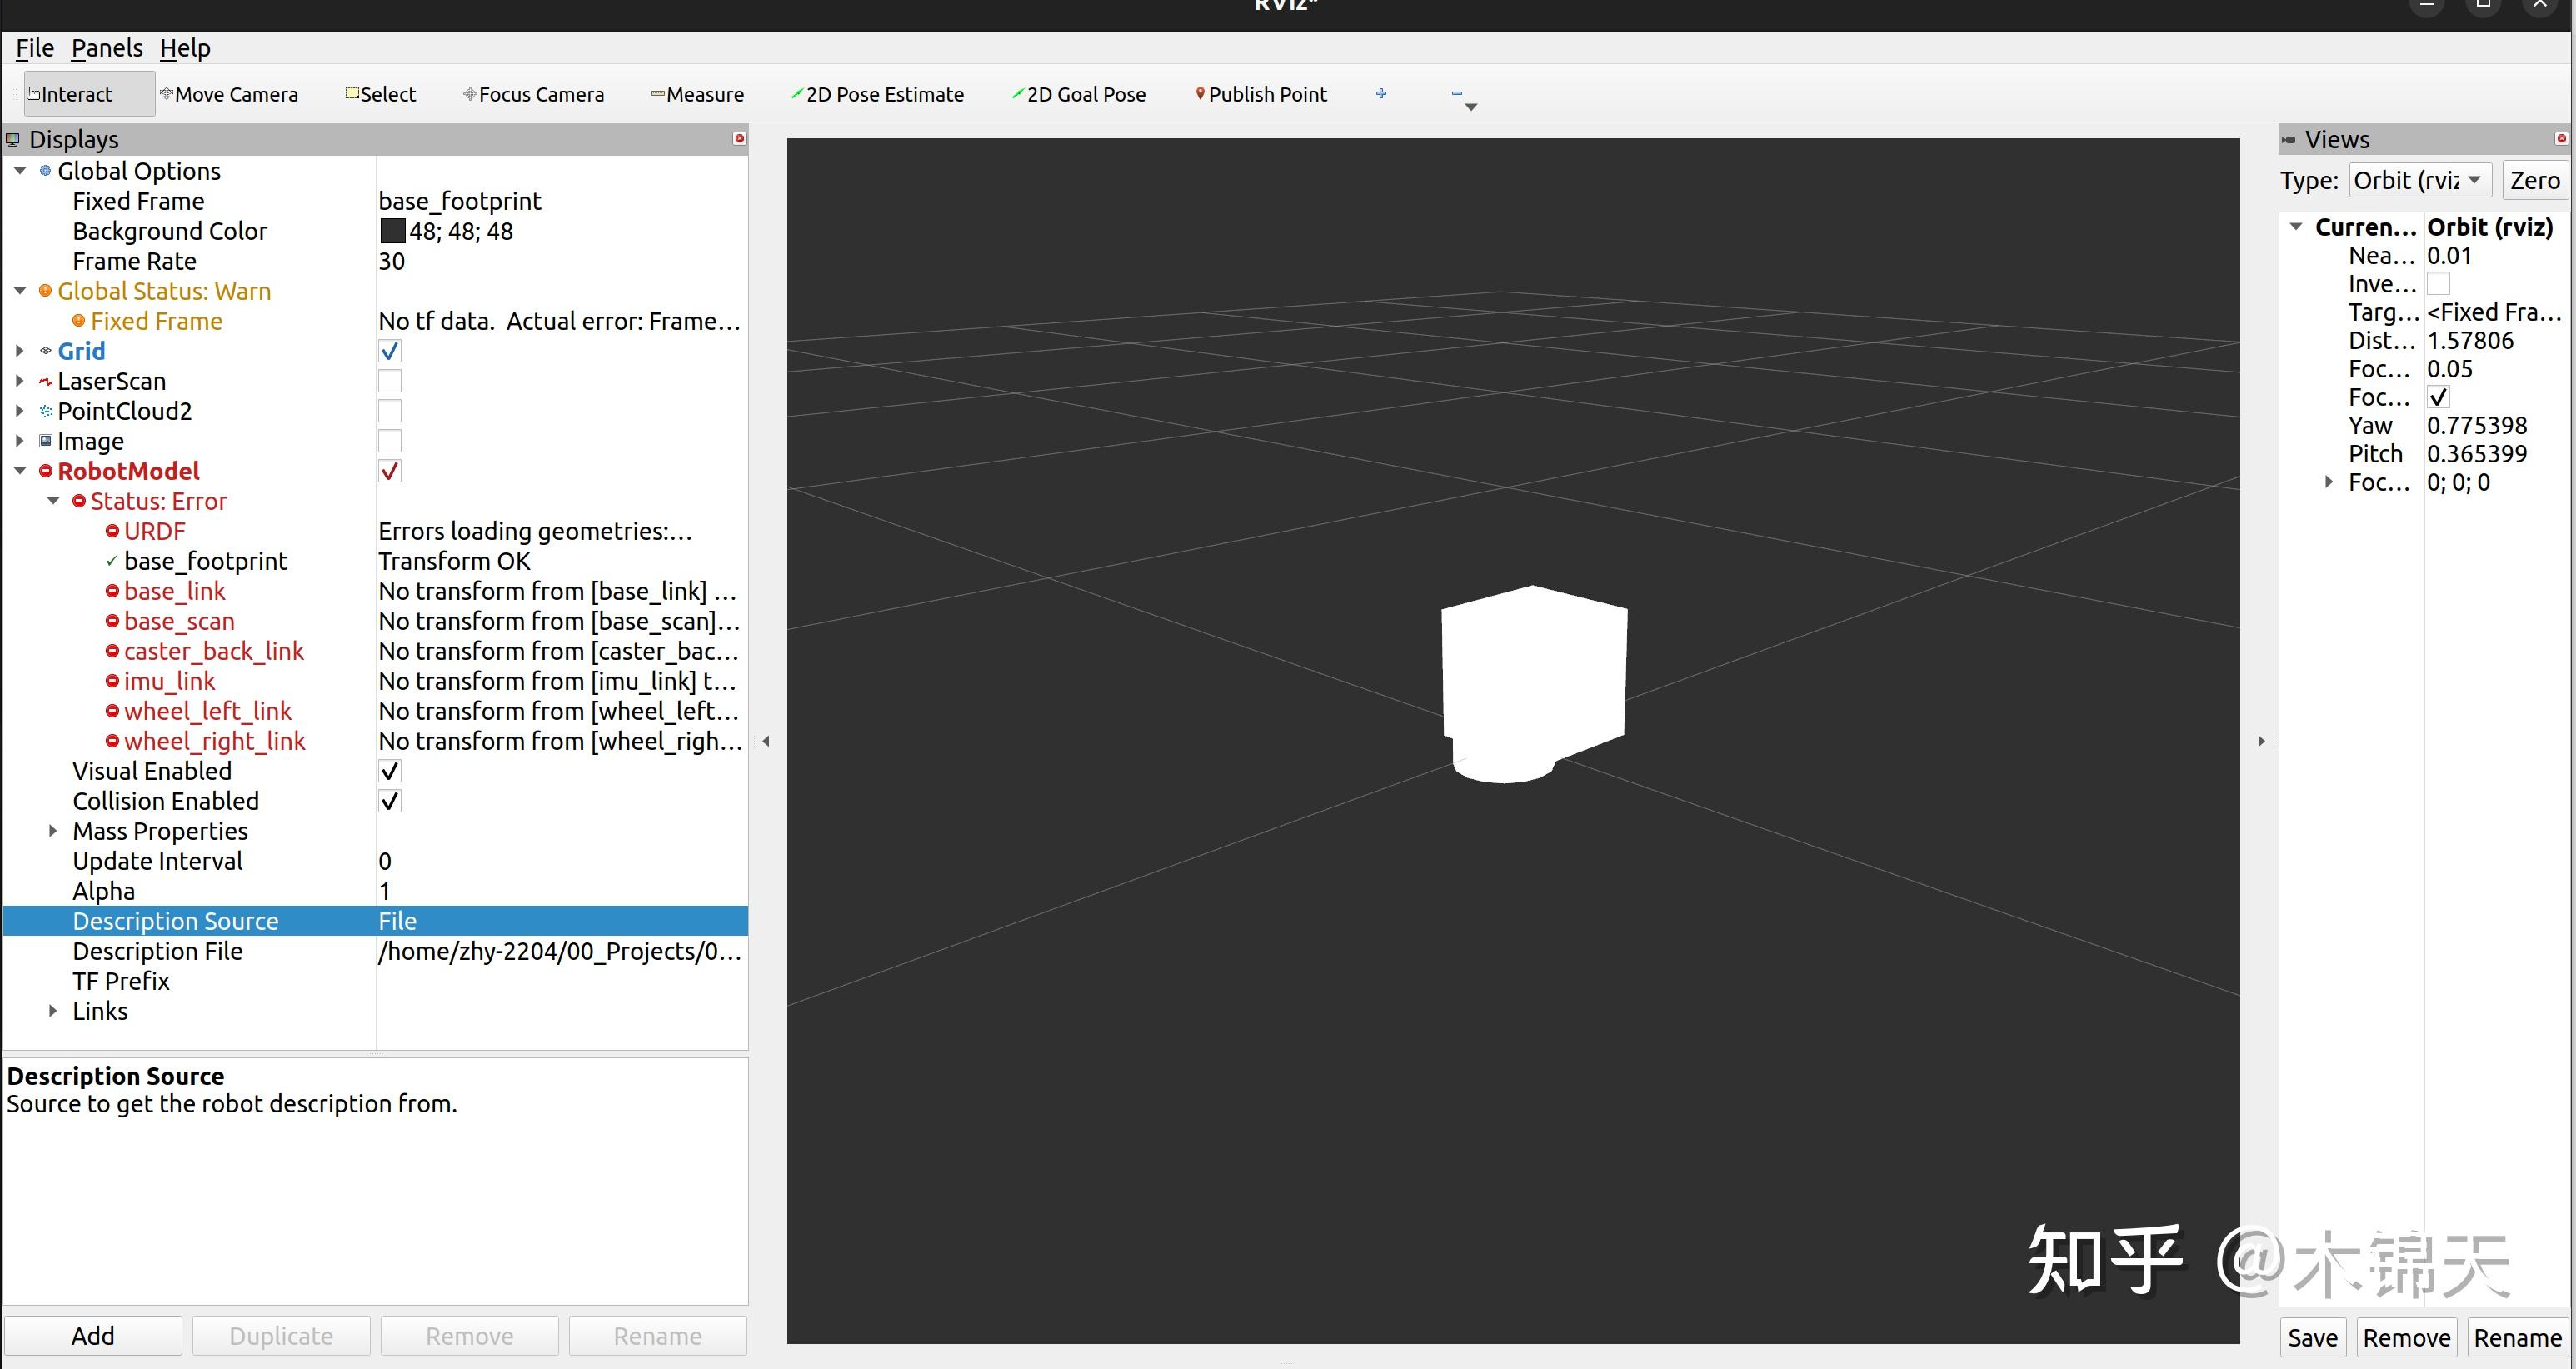Select the Interact tool
The width and height of the screenshot is (2576, 1369).
89,94
